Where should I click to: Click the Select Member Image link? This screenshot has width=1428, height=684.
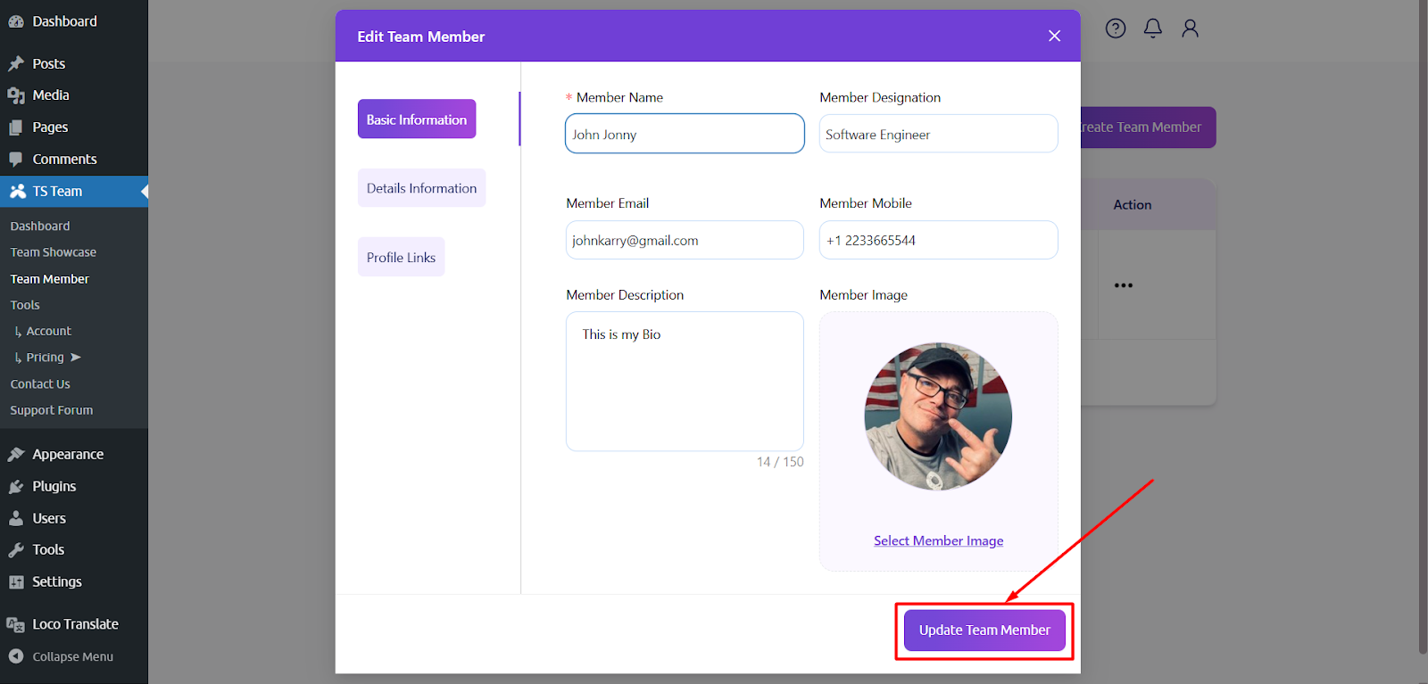tap(938, 540)
